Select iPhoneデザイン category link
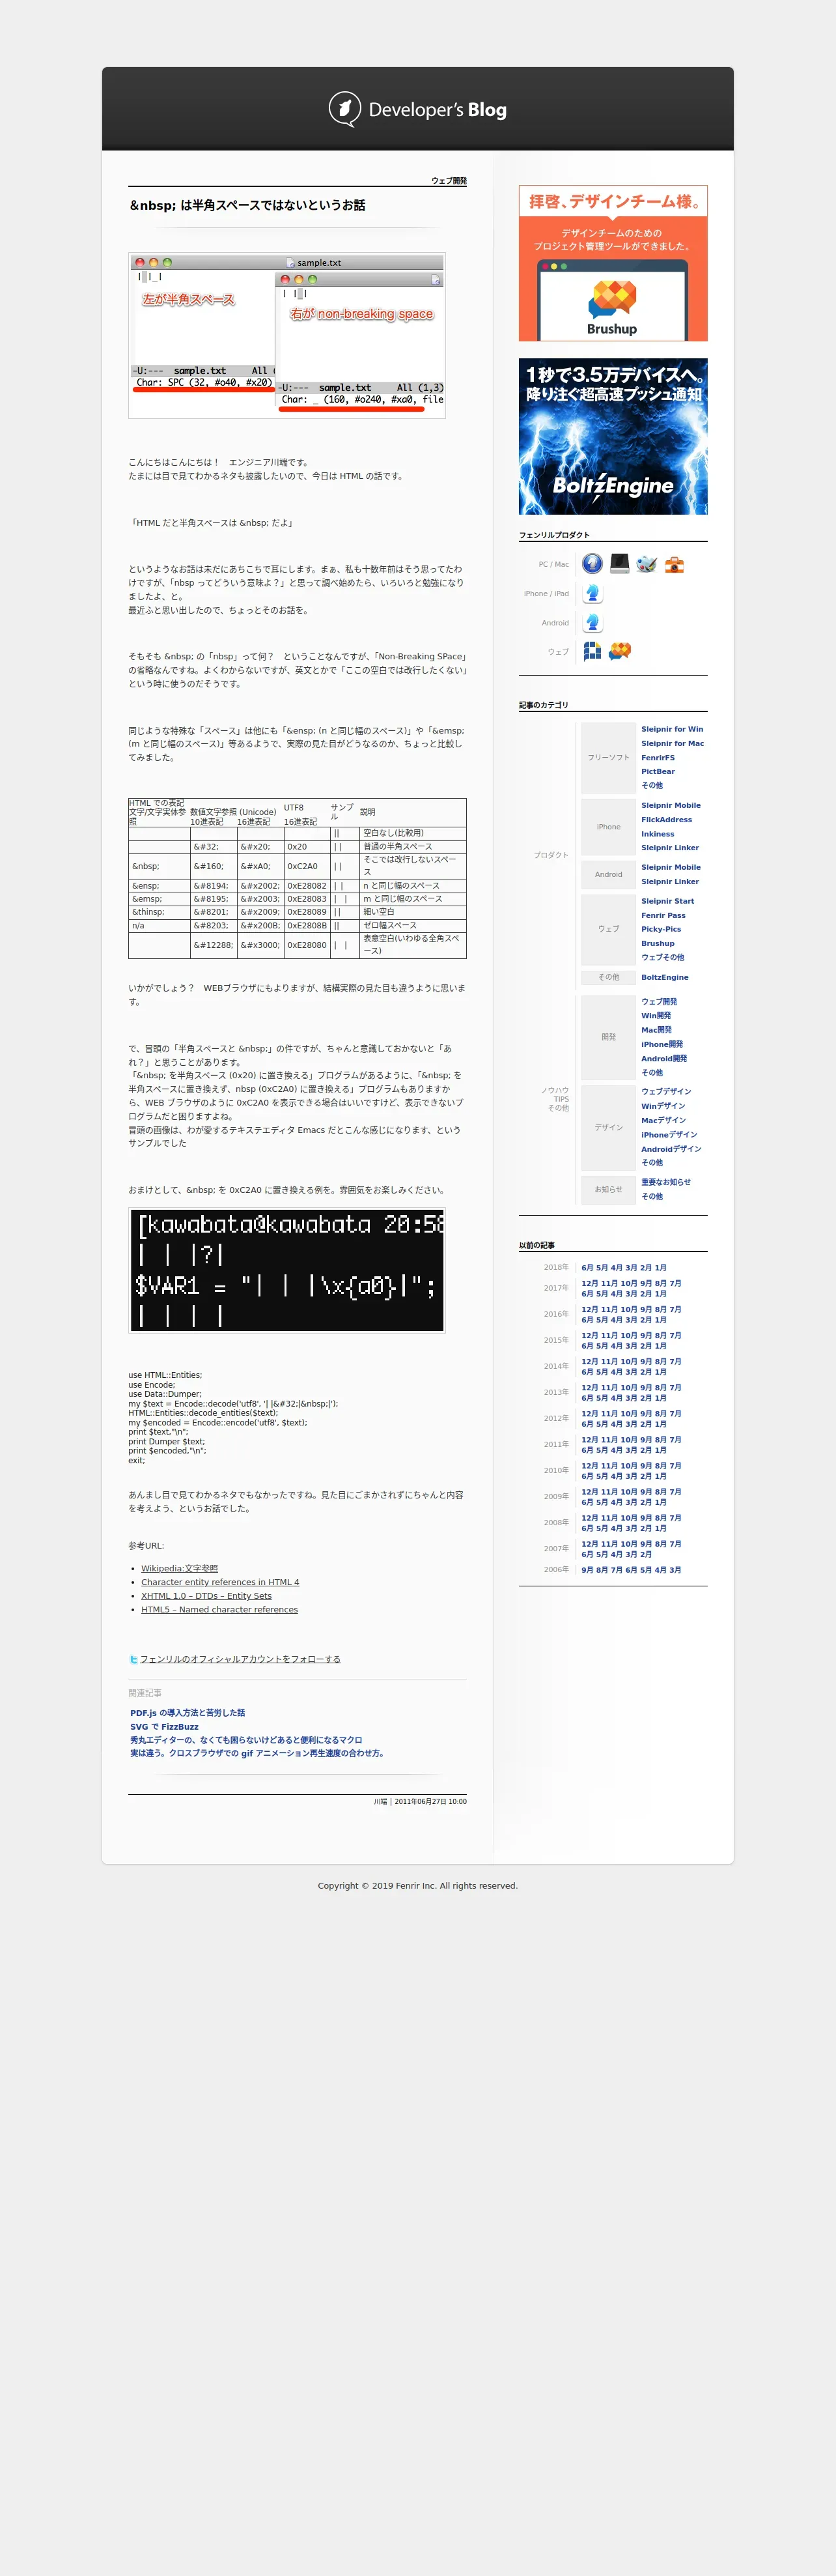 (668, 1134)
